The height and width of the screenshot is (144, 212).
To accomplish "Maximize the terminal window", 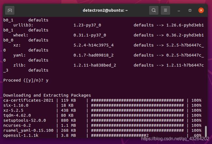I will (190, 10).
